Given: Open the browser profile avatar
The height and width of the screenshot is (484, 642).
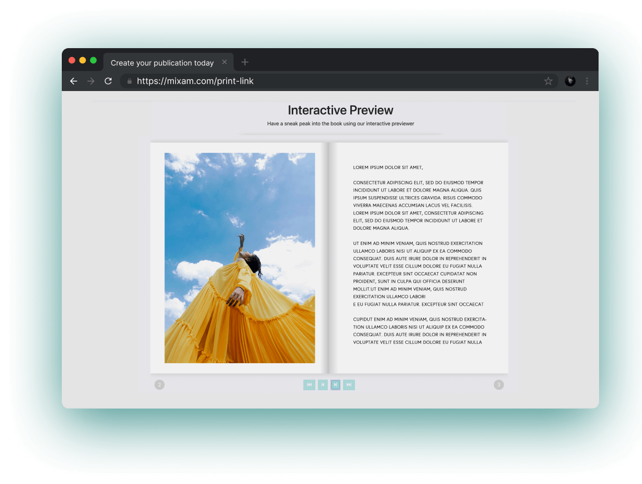Looking at the screenshot, I should [570, 81].
